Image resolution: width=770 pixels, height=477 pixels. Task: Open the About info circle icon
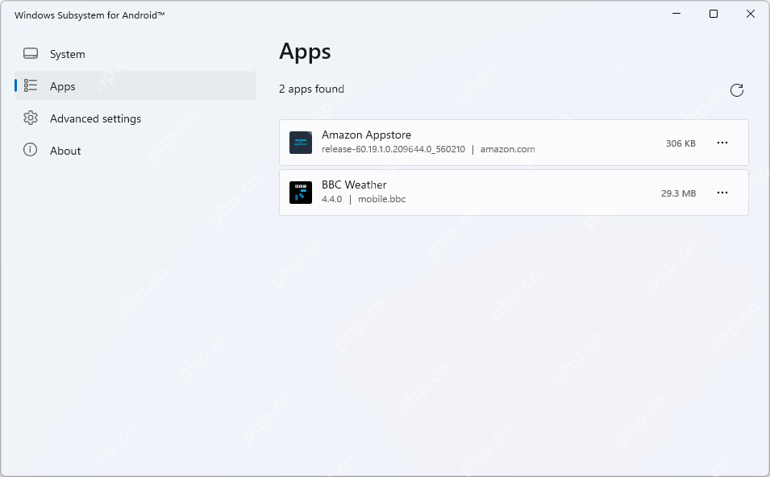[x=31, y=150]
